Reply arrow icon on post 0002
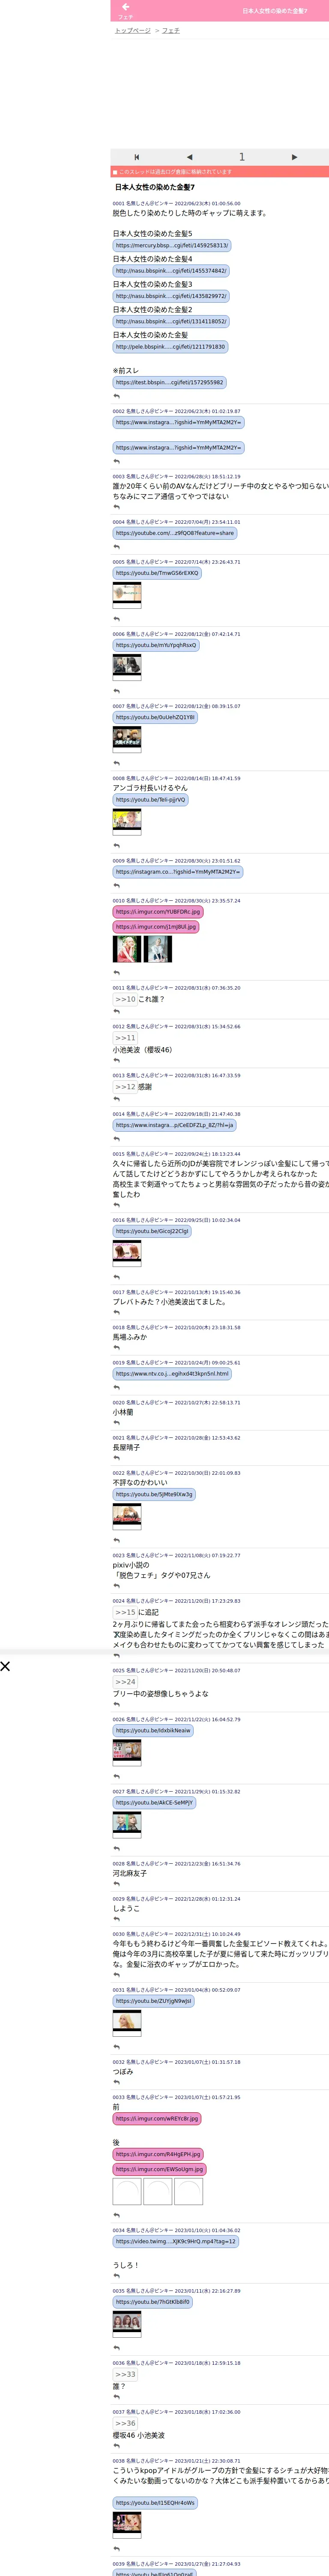The width and height of the screenshot is (329, 2576). click(117, 462)
